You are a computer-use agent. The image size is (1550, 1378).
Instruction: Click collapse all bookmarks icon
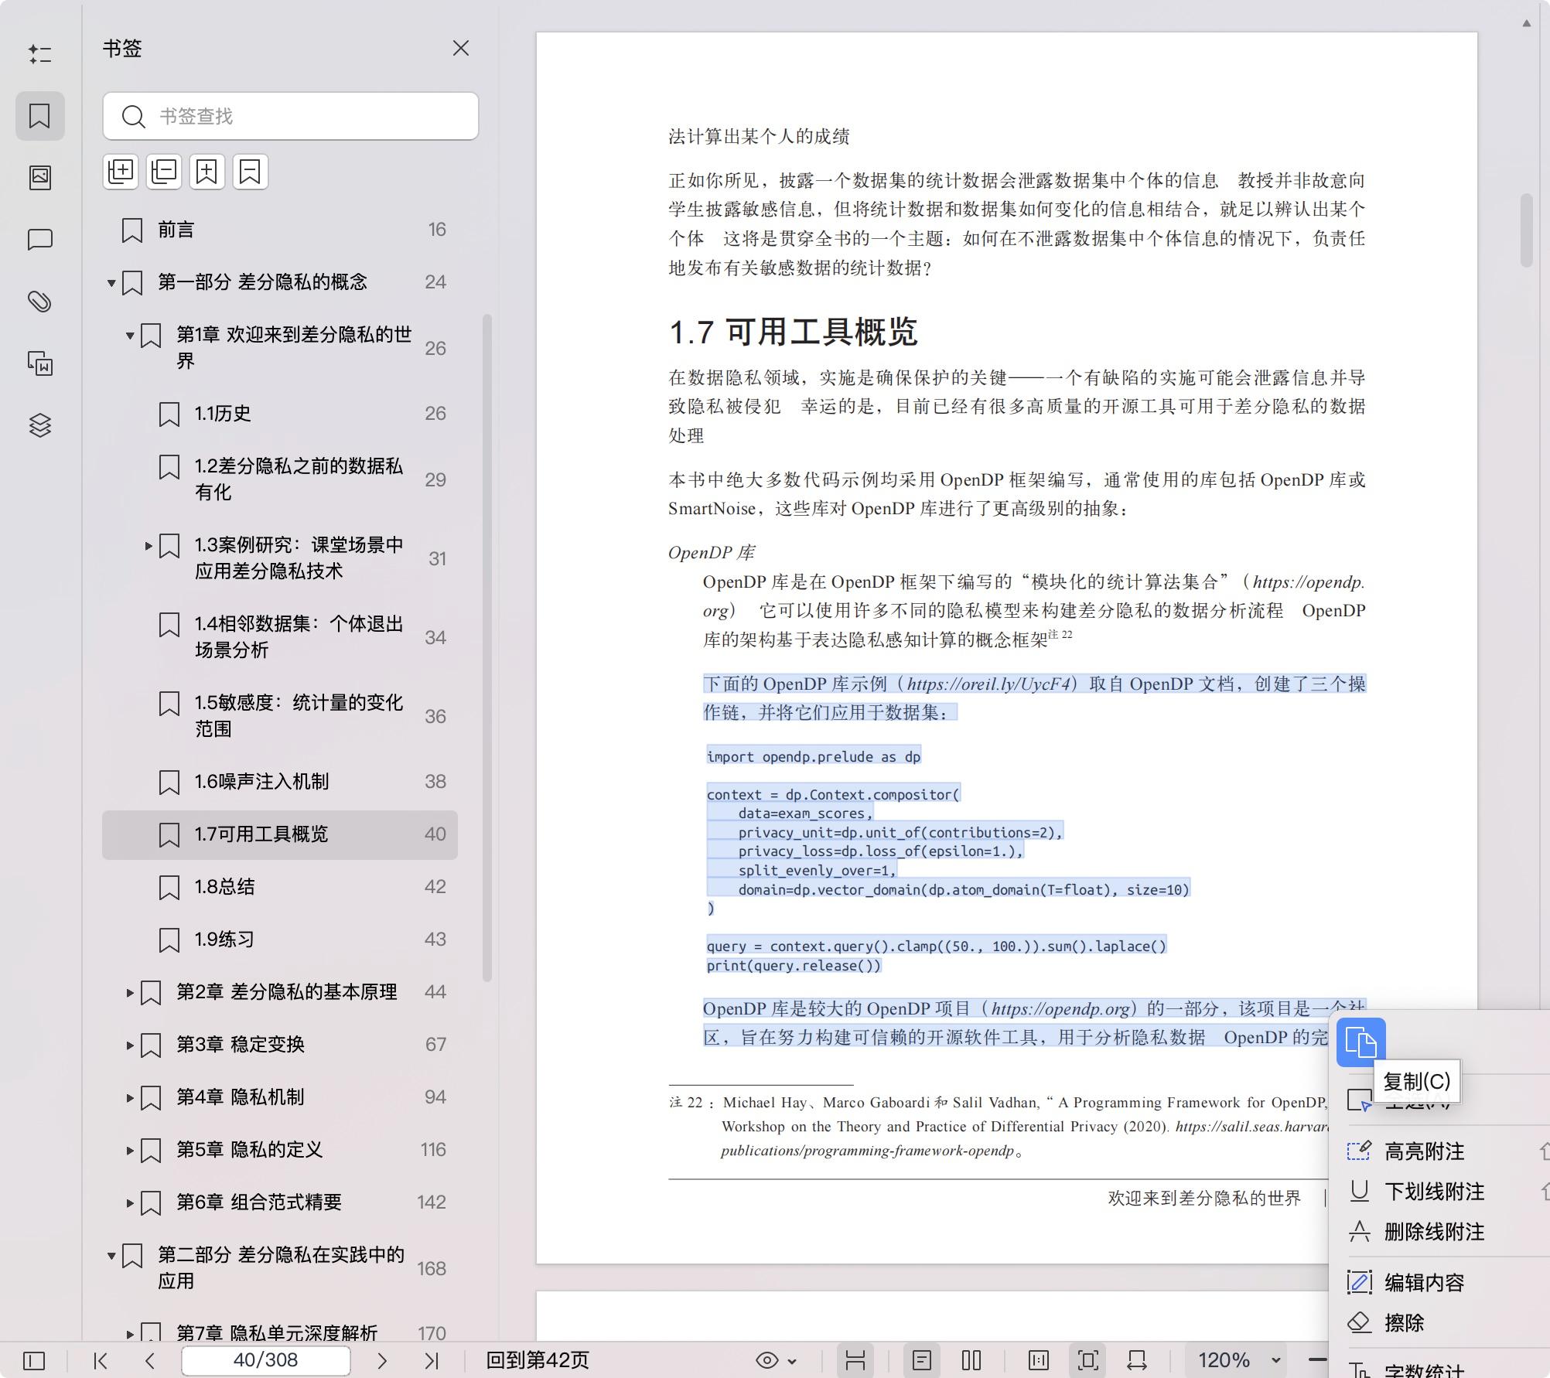[164, 172]
